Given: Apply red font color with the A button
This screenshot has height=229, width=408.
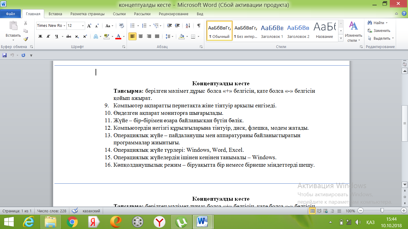Looking at the screenshot, I should tap(118, 36).
